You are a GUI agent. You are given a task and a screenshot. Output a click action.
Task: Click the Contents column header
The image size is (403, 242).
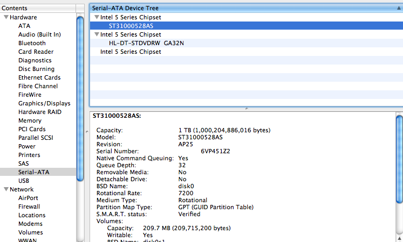click(x=38, y=8)
